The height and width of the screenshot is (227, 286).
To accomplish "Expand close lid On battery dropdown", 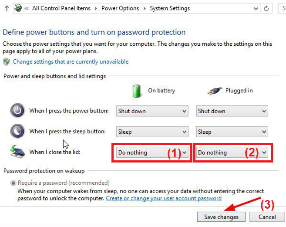I will coord(152,152).
